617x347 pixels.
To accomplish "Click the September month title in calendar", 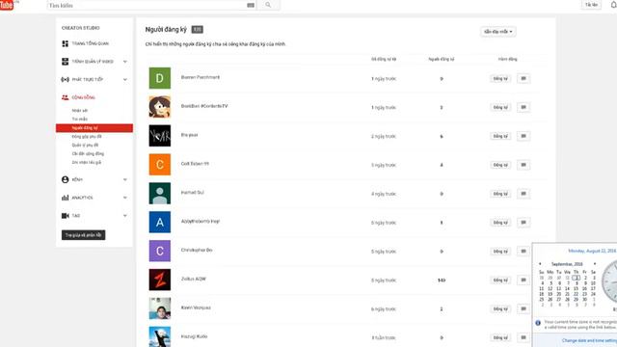I will (x=567, y=264).
